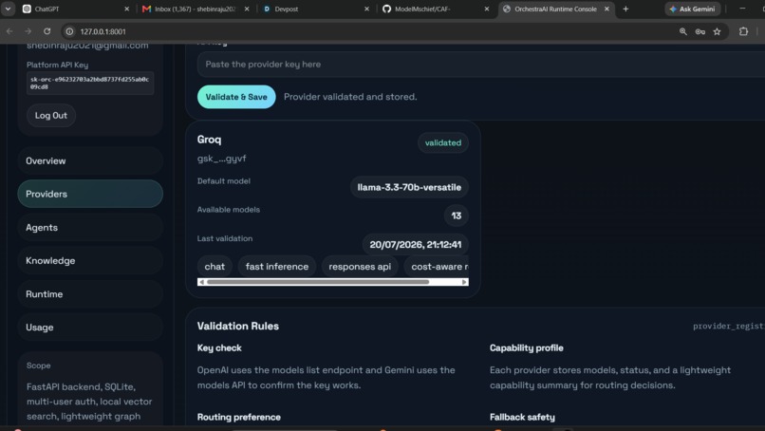The height and width of the screenshot is (431, 765).
Task: Open saved password key icon
Action: pos(700,31)
